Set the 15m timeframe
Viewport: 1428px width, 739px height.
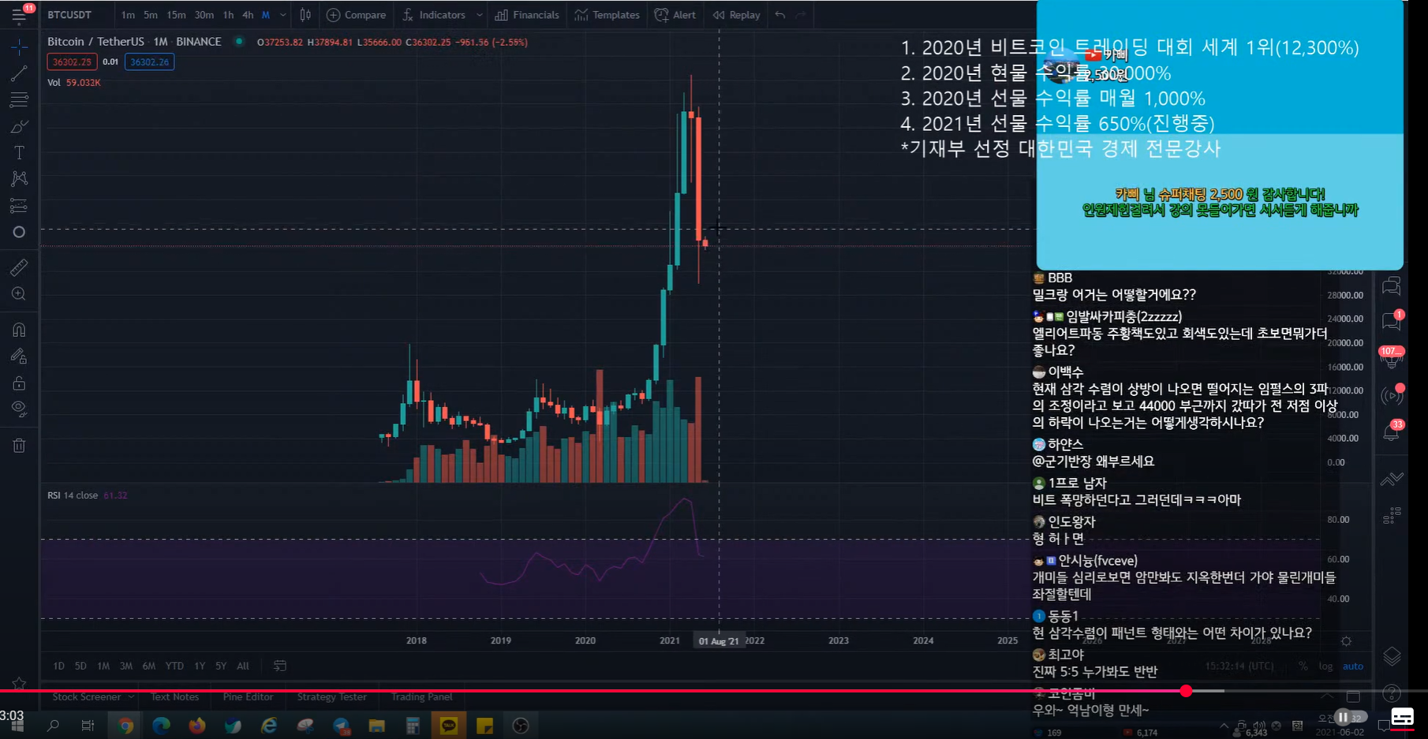pyautogui.click(x=176, y=15)
